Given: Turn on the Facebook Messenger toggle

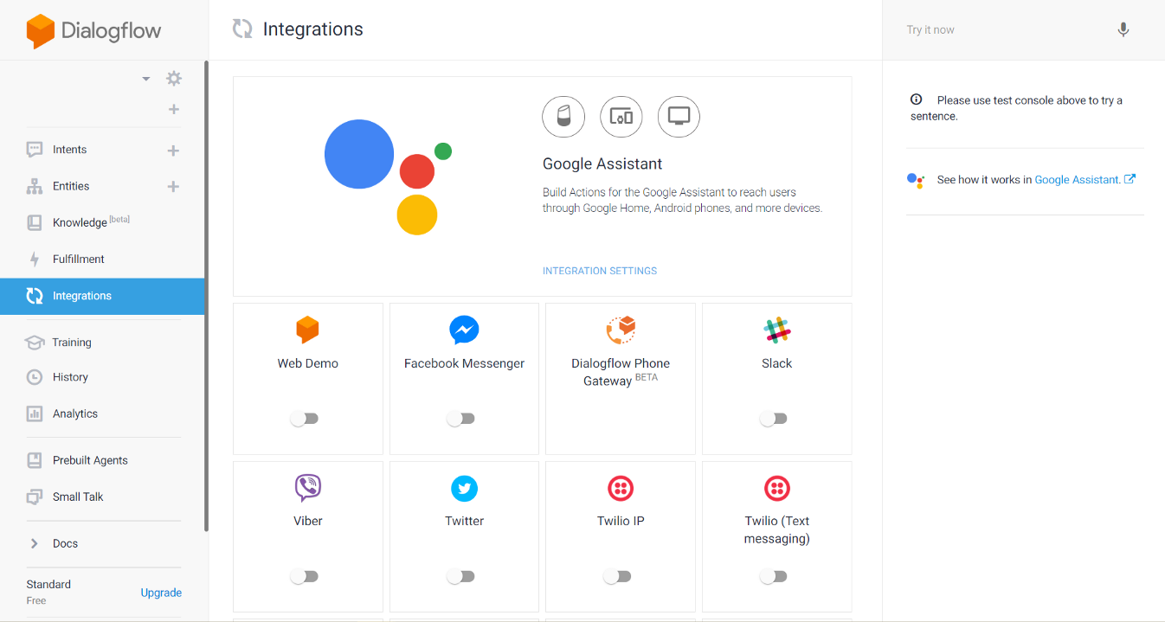Looking at the screenshot, I should (460, 419).
